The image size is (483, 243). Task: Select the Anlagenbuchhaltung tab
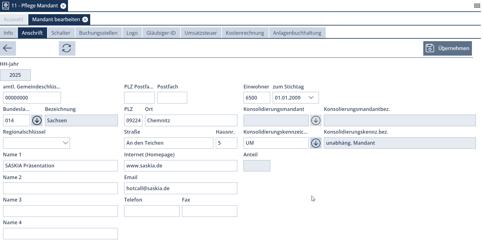point(297,33)
